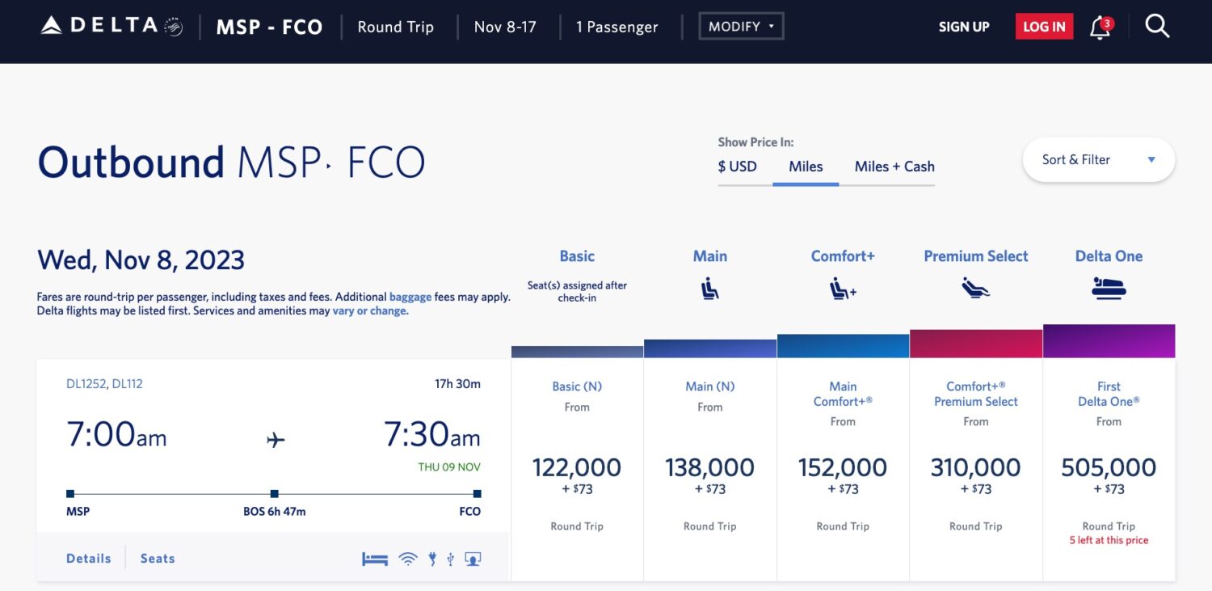Click the power outlet amenity icon
This screenshot has height=591, width=1212.
[x=432, y=559]
